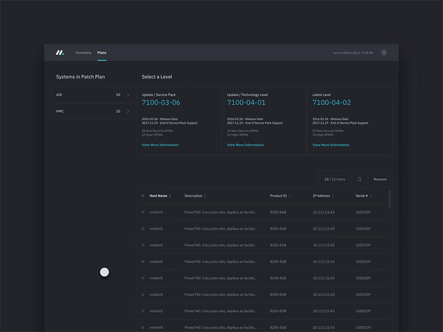Image resolution: width=443 pixels, height=332 pixels.
Task: Open the settings gear icon
Action: click(x=384, y=53)
